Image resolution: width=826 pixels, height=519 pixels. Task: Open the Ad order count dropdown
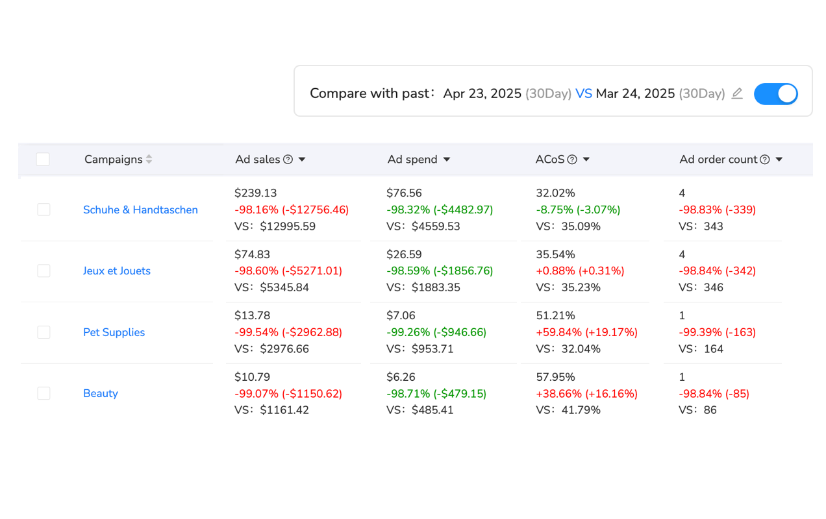(x=778, y=159)
